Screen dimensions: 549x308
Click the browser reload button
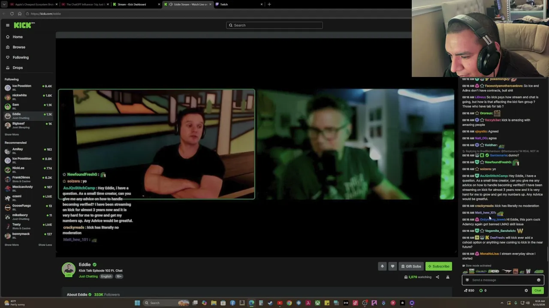click(12, 14)
